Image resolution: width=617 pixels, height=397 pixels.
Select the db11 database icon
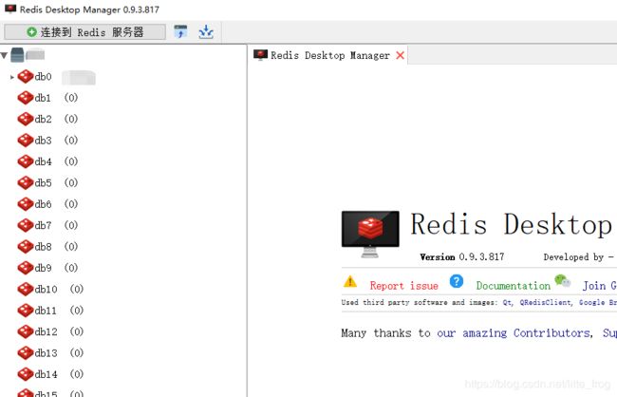(26, 311)
